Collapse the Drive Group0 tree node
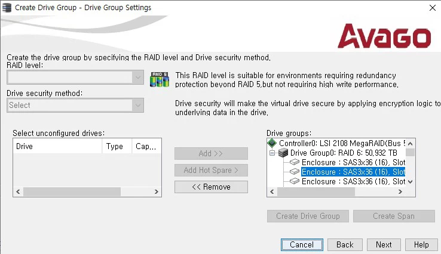The width and height of the screenshot is (441, 254). [x=272, y=153]
